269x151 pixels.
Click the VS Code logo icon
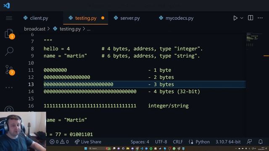(7, 5)
